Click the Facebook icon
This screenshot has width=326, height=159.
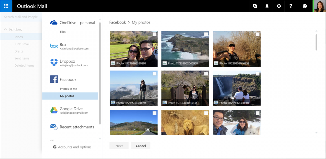[54, 79]
